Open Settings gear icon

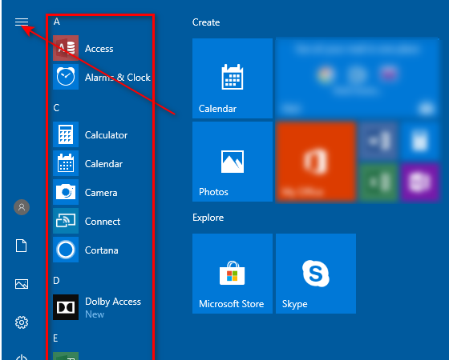point(22,322)
